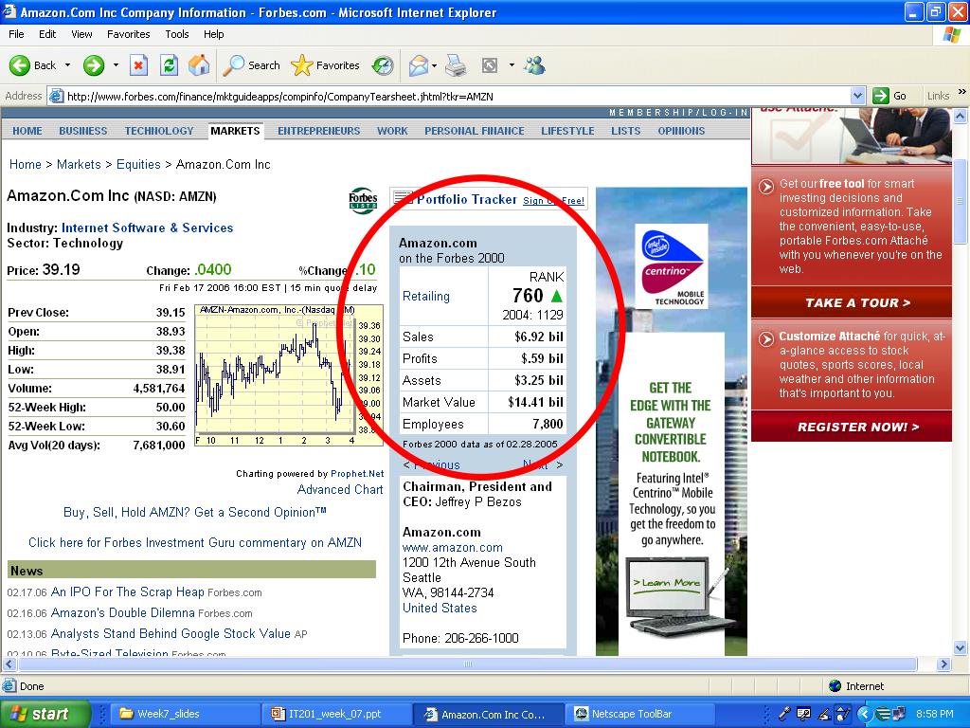Open Buy, Sell, Hold AMZN Second Opinion link
This screenshot has height=728, width=970.
coord(195,512)
